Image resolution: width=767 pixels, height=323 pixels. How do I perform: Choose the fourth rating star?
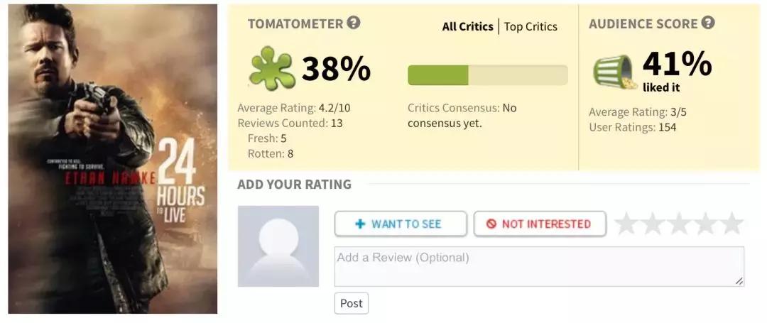click(706, 224)
